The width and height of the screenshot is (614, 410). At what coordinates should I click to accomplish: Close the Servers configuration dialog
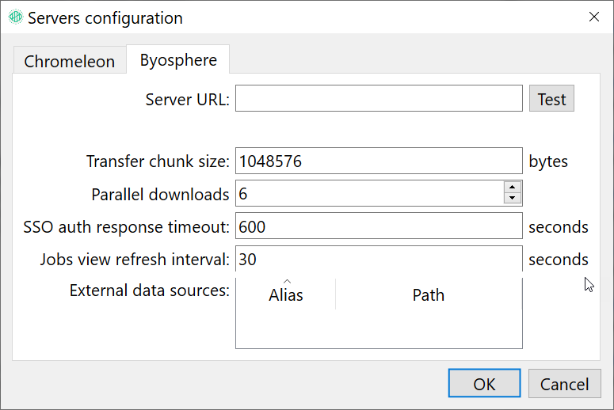point(594,17)
